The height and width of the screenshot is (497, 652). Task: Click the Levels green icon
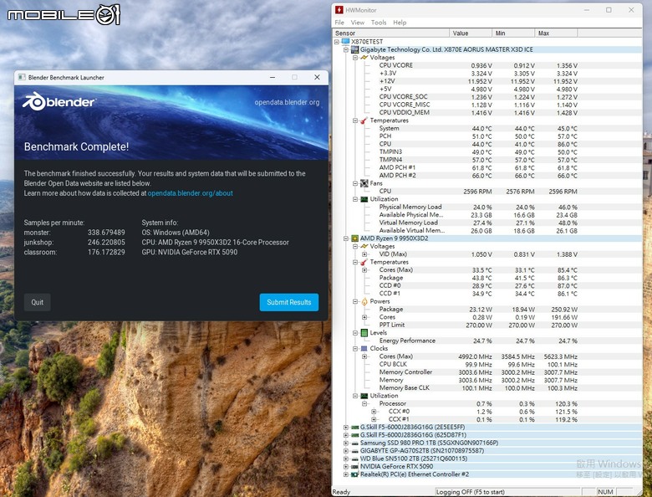pos(364,333)
